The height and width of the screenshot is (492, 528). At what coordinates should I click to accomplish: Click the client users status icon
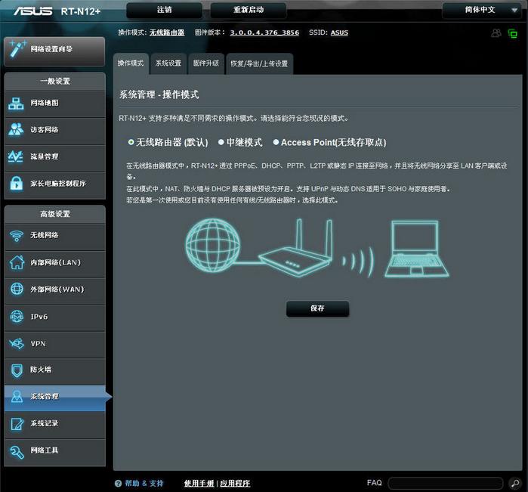496,33
